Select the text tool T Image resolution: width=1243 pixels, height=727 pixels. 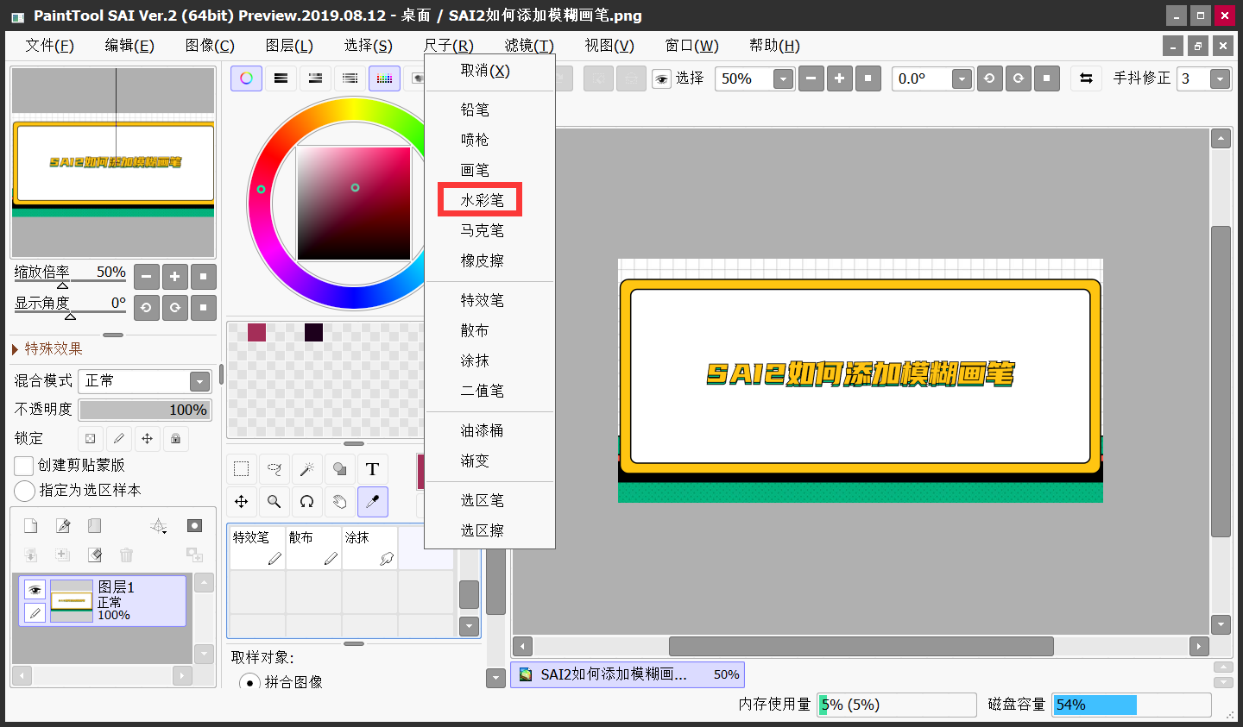[x=373, y=469]
